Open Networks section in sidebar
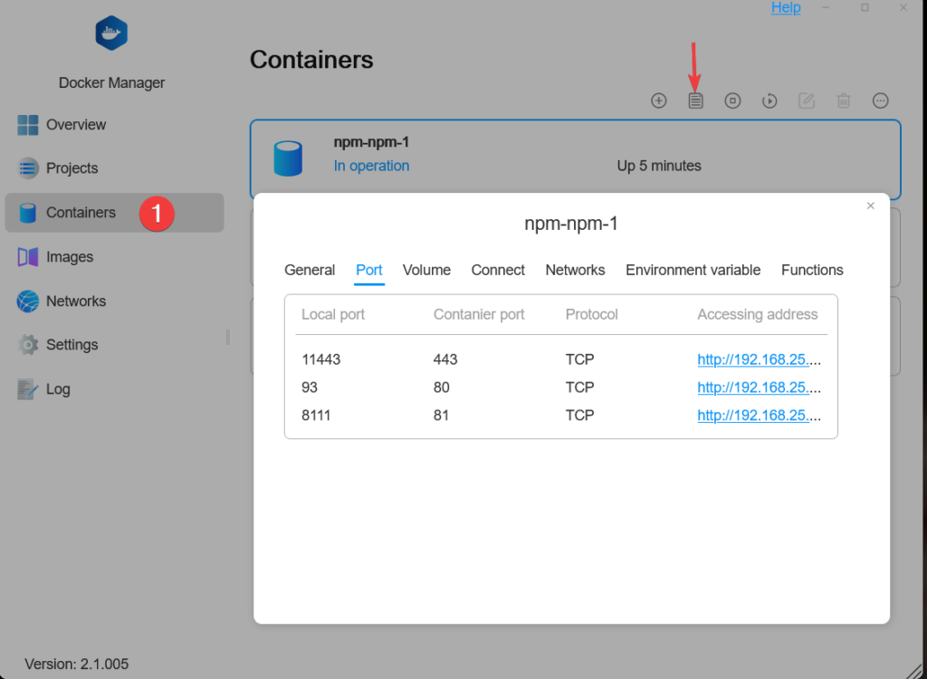The height and width of the screenshot is (679, 927). [76, 301]
